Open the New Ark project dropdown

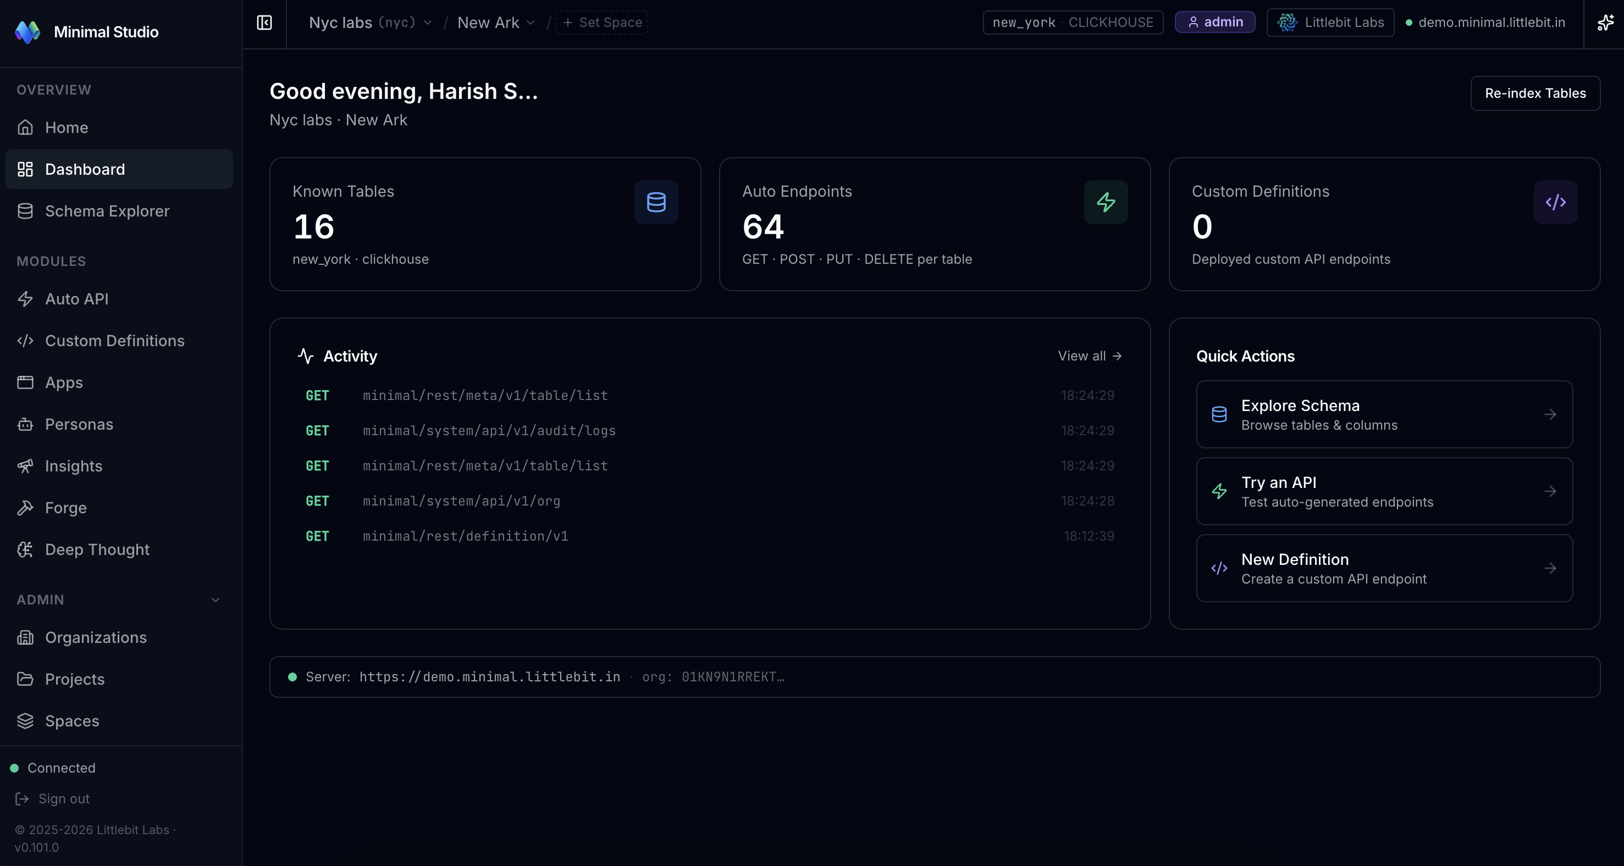click(495, 23)
